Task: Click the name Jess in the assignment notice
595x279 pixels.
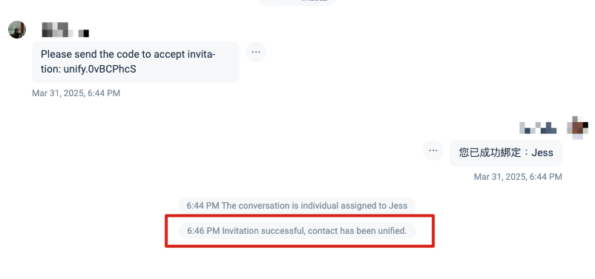Action: point(398,206)
